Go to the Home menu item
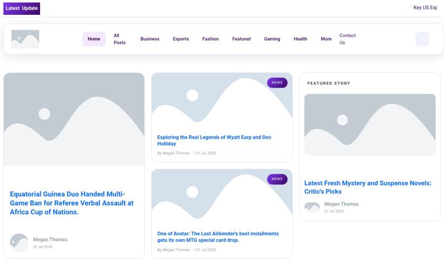The height and width of the screenshot is (278, 444). click(94, 39)
